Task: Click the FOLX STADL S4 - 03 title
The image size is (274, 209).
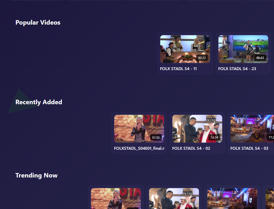Action: [x=249, y=148]
